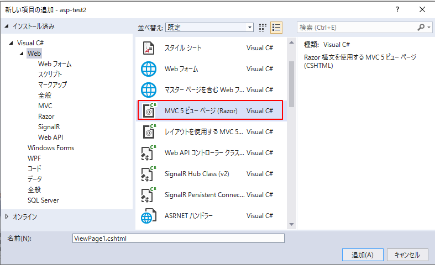Select the マスター ページを含む Web フォーム template name

[x=204, y=90]
